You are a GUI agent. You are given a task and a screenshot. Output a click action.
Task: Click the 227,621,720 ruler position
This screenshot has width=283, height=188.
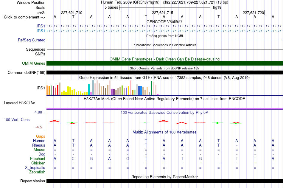(253, 13)
